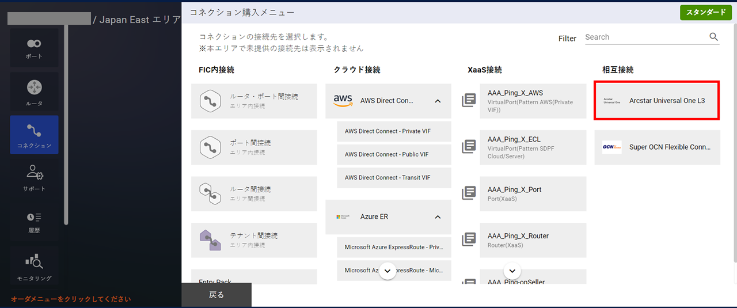This screenshot has height=308, width=737.
Task: Open the モニタリング sidebar icon
Action: click(34, 267)
